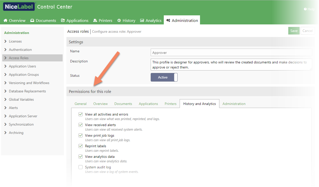Uncheck View print job logs

pyautogui.click(x=81, y=135)
